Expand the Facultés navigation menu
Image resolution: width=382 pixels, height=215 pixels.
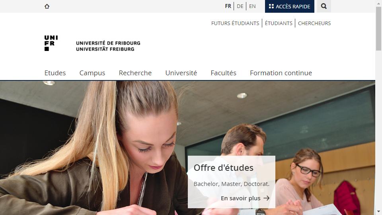pos(223,73)
